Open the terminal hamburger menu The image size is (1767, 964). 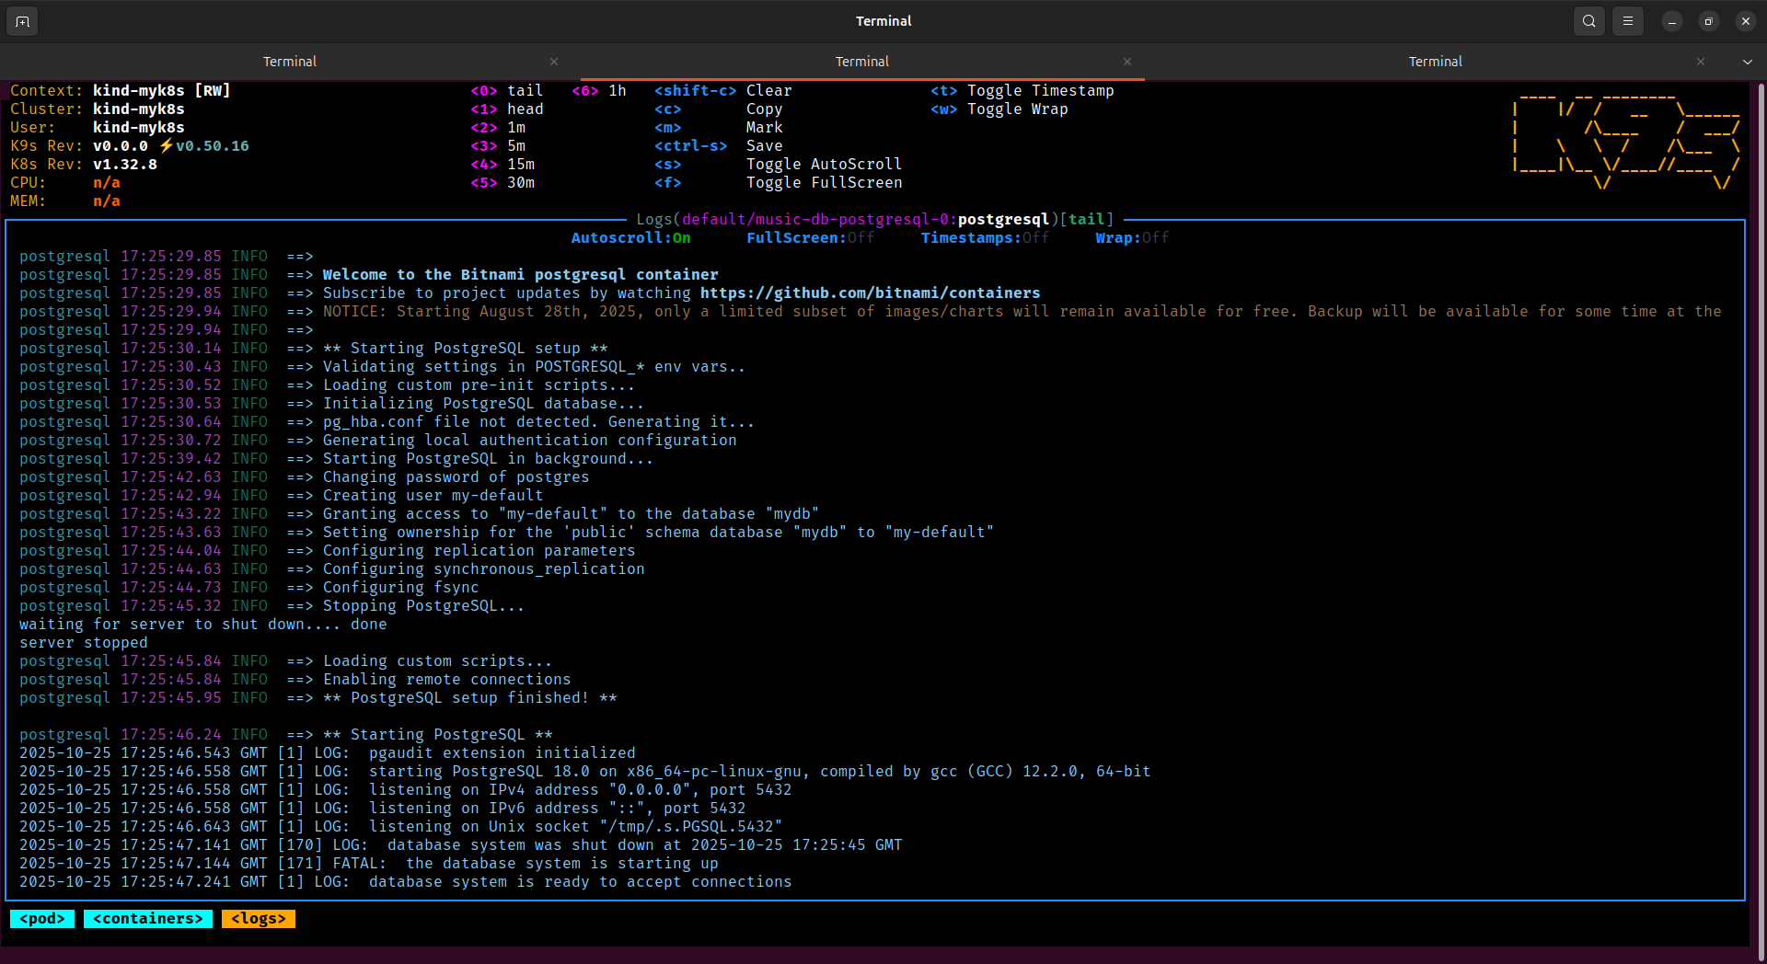coord(1628,21)
